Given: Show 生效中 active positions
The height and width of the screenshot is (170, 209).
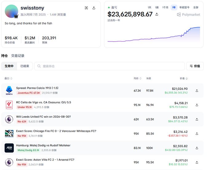Looking at the screenshot, I should [9, 66].
